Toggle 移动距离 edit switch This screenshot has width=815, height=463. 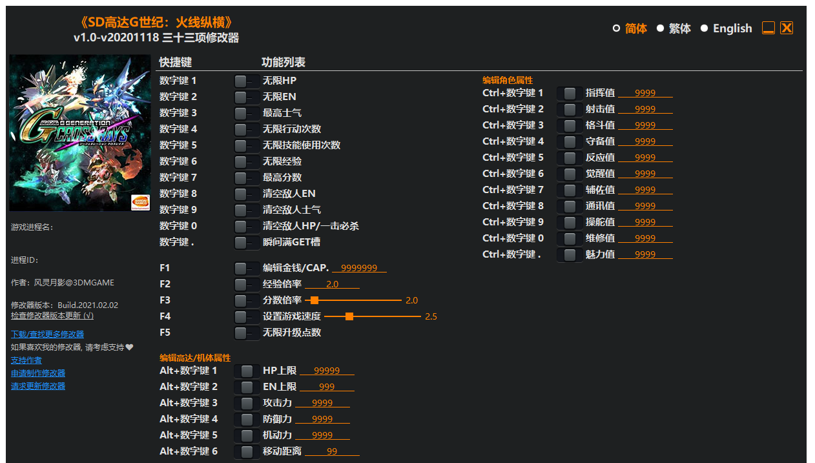247,451
